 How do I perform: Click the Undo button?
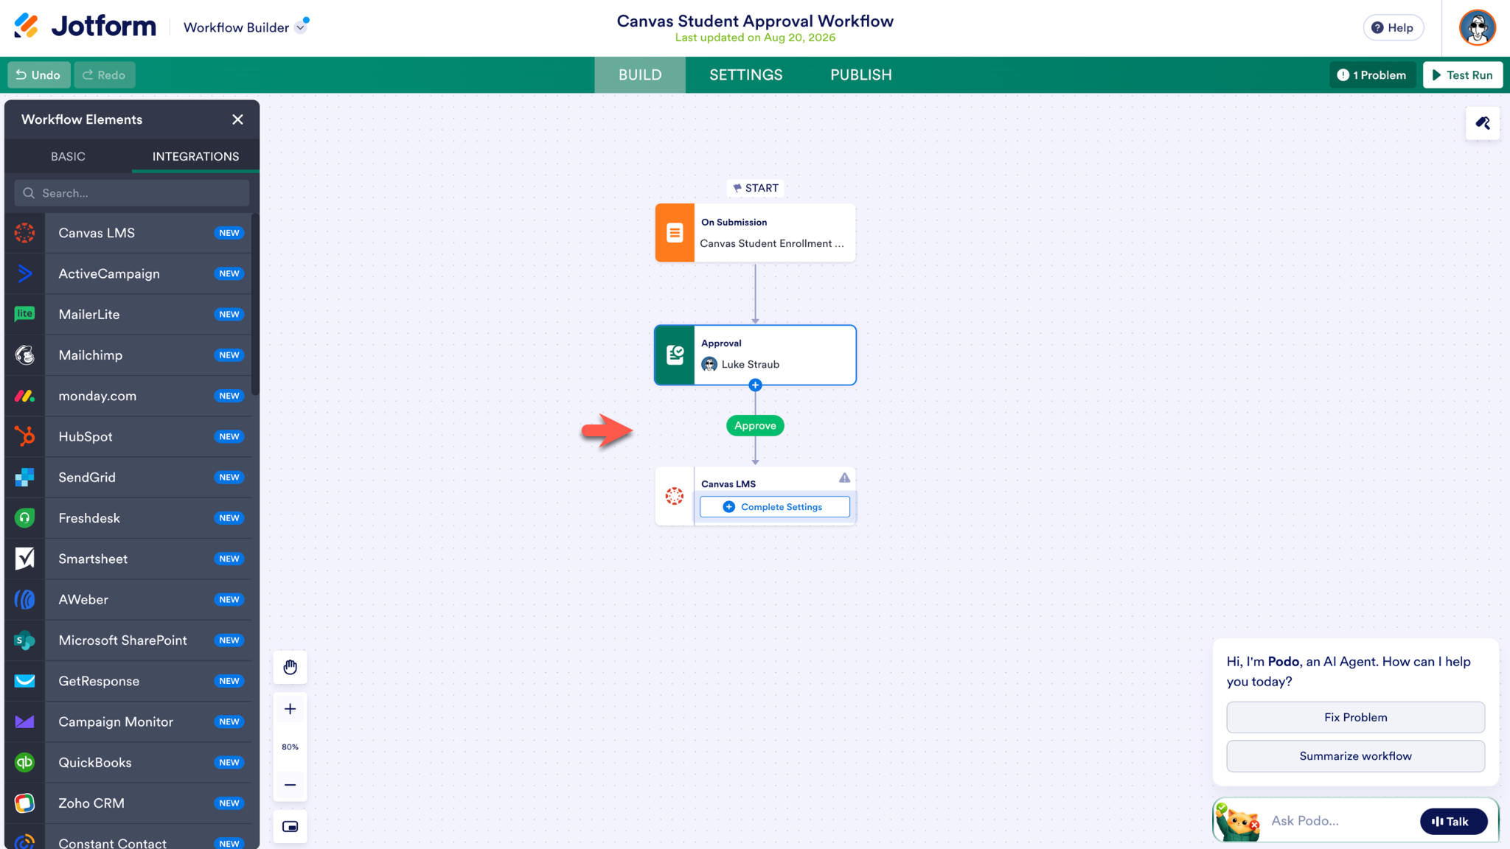(39, 75)
